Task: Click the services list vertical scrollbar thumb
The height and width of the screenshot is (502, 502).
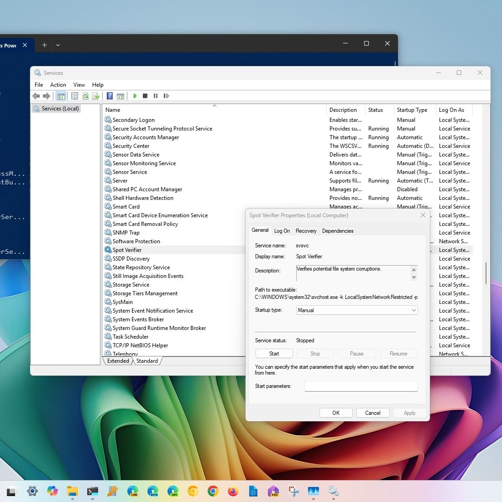Action: point(486,273)
